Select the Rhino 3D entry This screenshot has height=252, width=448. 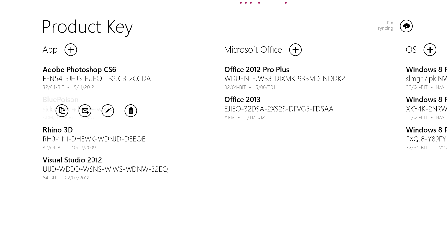pos(58,130)
